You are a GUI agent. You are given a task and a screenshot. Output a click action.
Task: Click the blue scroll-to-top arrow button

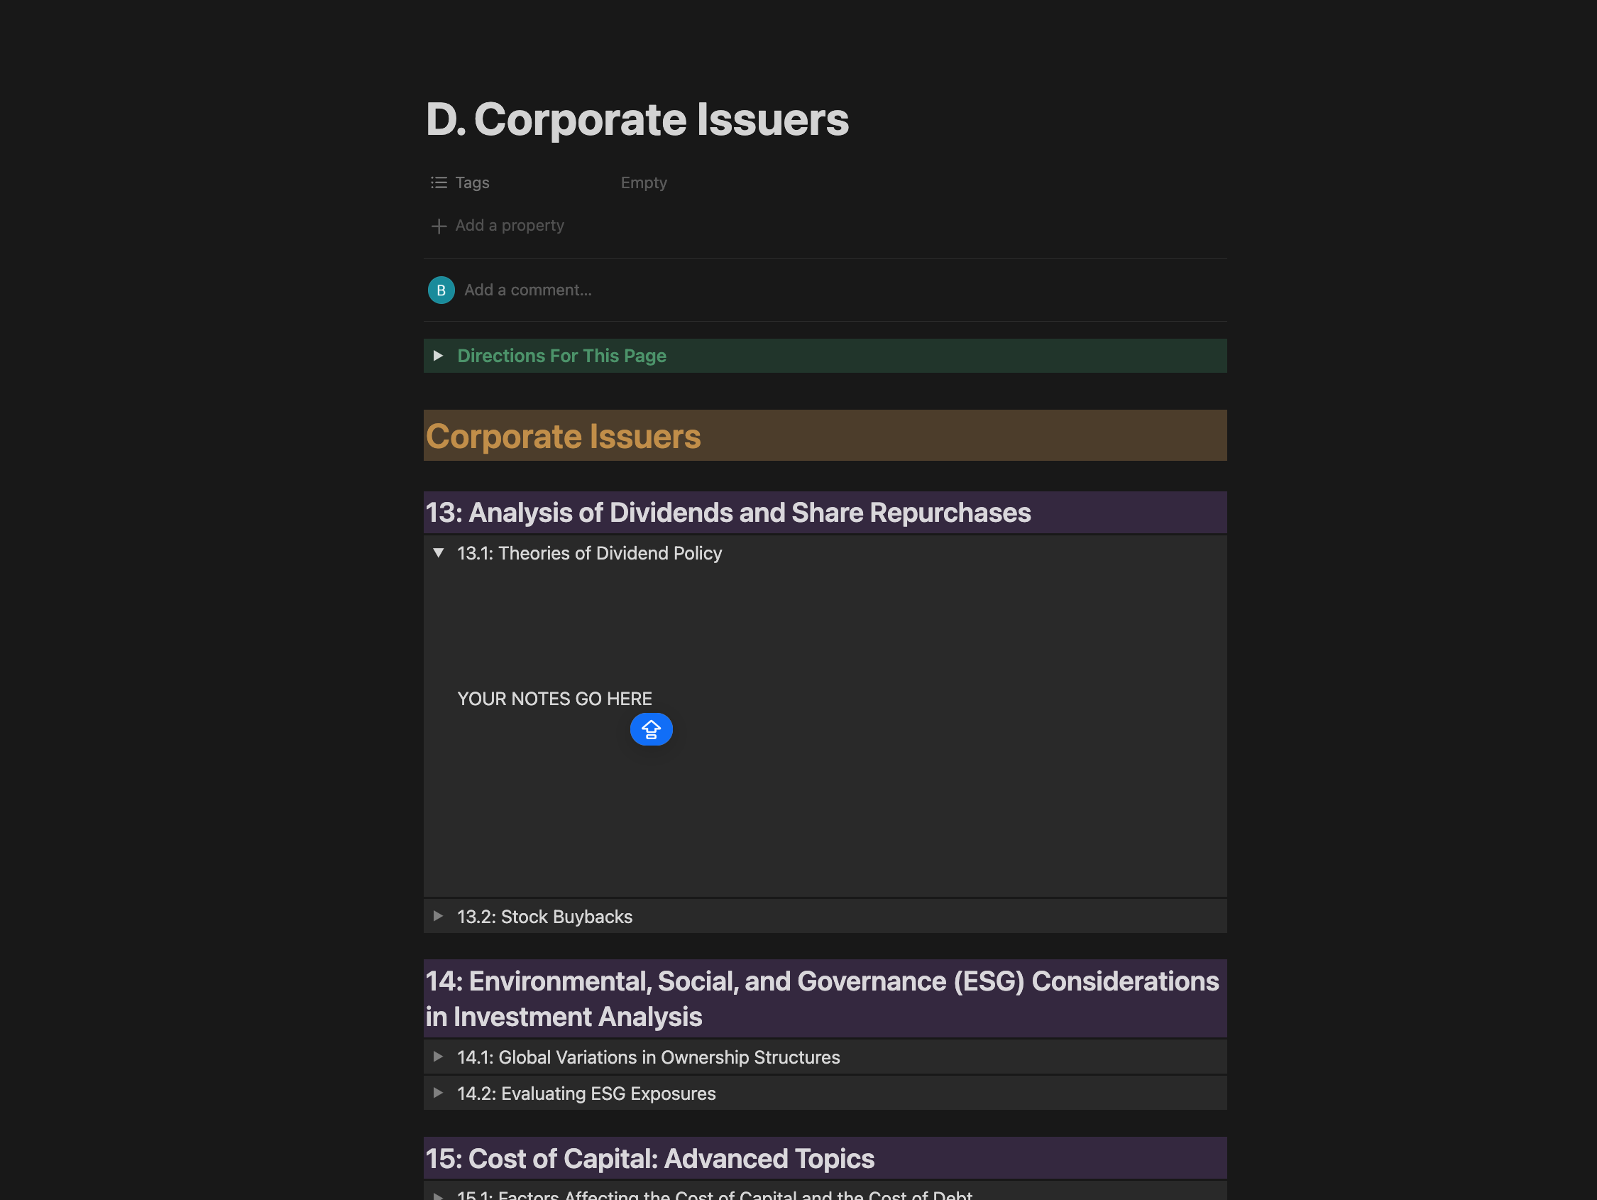[x=650, y=729]
